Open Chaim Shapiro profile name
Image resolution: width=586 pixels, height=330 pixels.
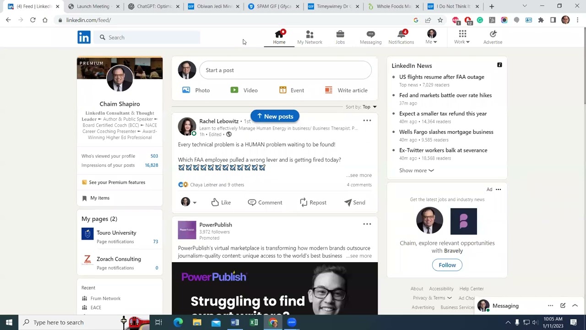[119, 104]
